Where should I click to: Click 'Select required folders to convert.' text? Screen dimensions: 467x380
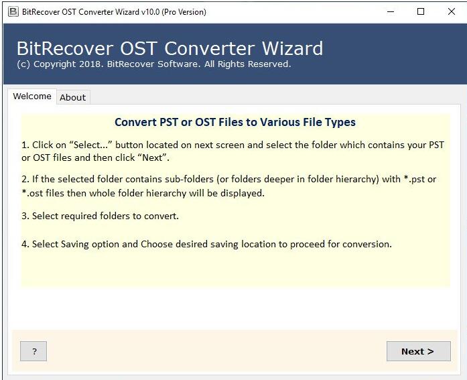[100, 216]
